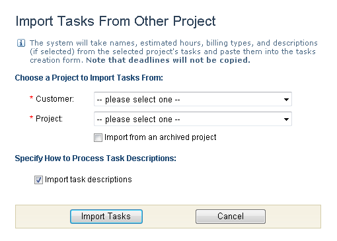The image size is (337, 241).
Task: Click the 'Project:' field label
Action: pyautogui.click(x=49, y=119)
